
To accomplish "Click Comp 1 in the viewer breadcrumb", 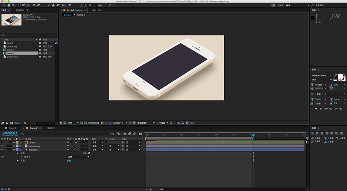I will [x=81, y=15].
